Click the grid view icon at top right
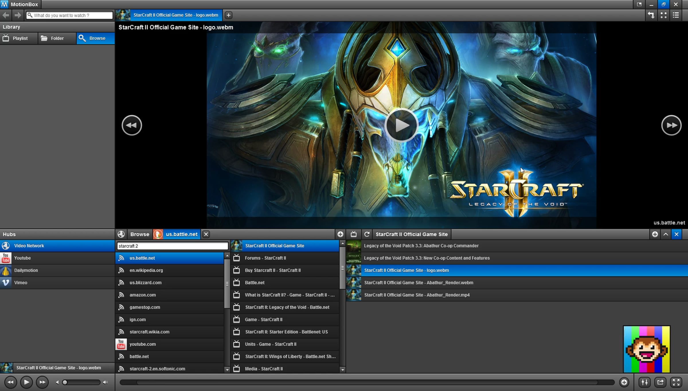688x391 pixels. pos(663,15)
